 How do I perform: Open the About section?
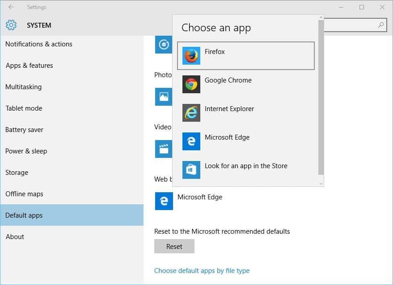click(72, 237)
